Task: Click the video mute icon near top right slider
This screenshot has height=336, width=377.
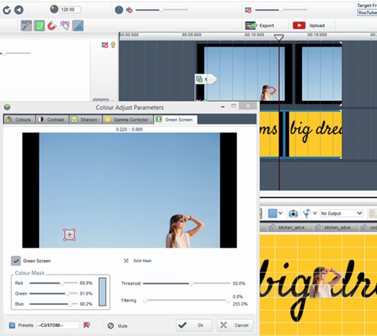Action: pos(248,10)
